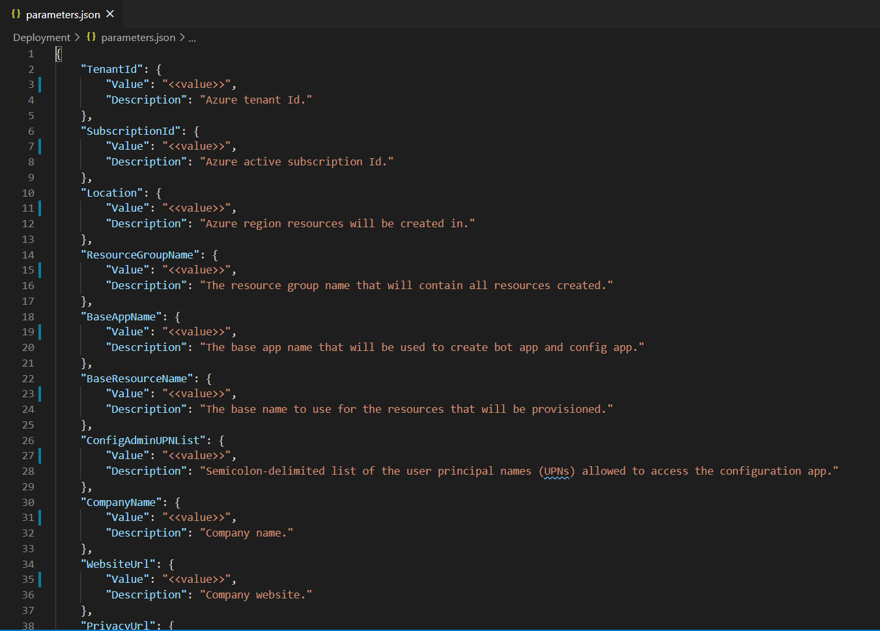Click the <<value>> placeholder on line 3
This screenshot has height=631, width=880.
(197, 84)
